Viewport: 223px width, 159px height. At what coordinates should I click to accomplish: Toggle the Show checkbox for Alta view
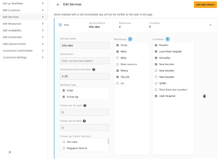coord(60,25)
